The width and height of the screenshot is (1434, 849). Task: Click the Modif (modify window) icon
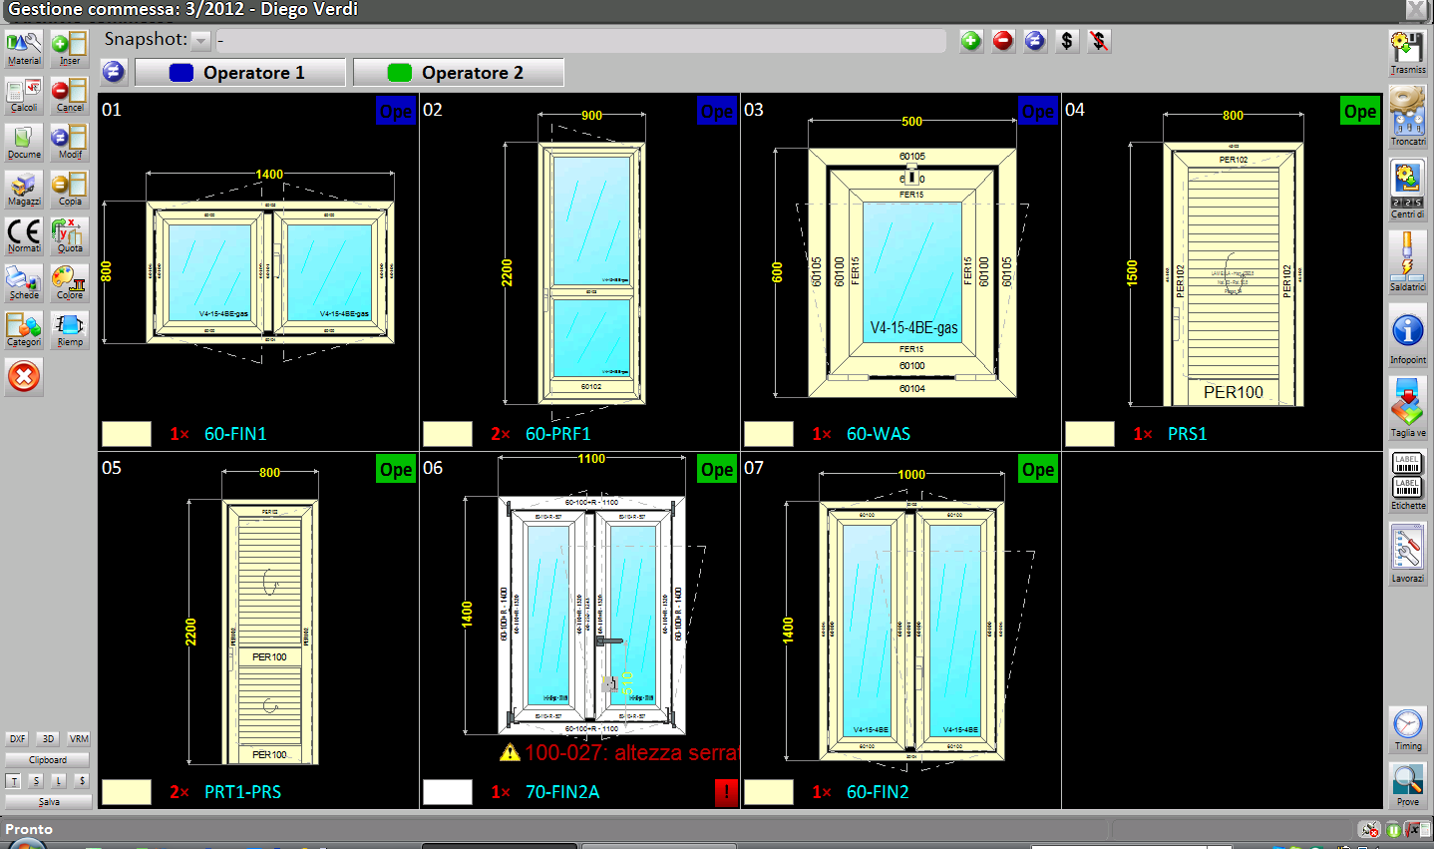(x=70, y=143)
